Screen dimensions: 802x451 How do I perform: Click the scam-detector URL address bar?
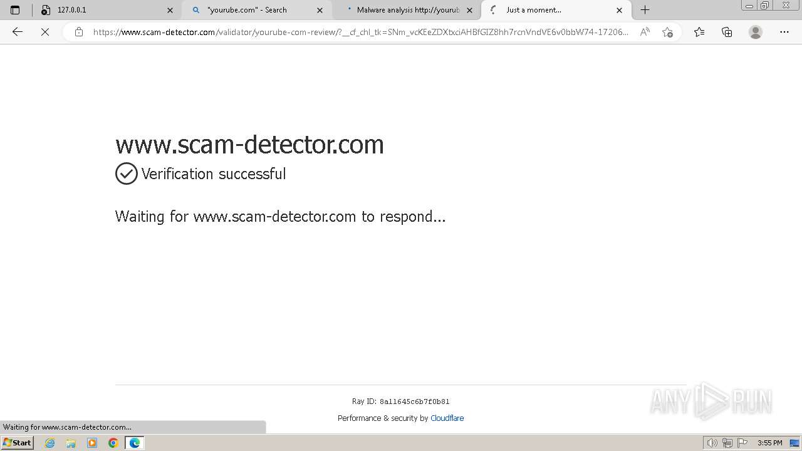pos(360,32)
